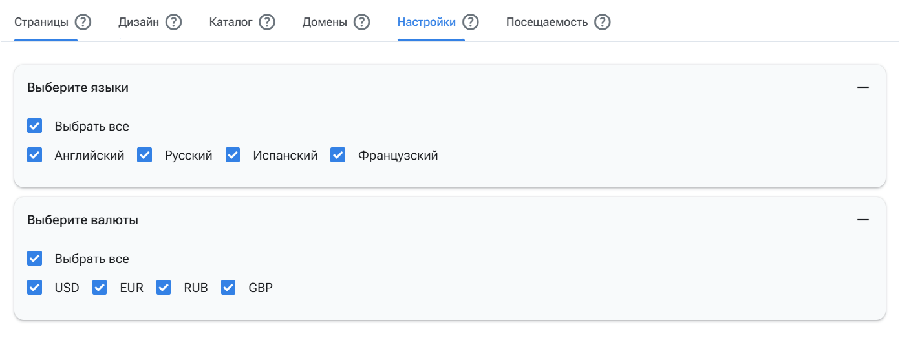Open the Страницы tab
Viewport: 900px width, 349px height.
point(41,22)
